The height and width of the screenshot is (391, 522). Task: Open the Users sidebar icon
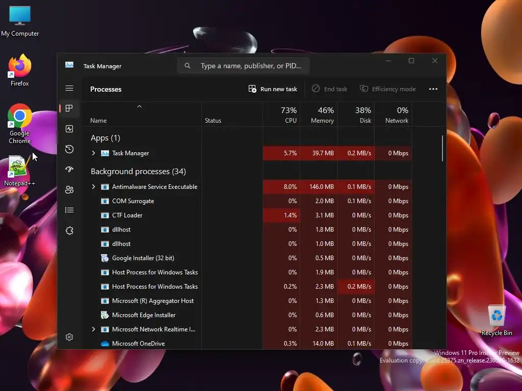69,189
